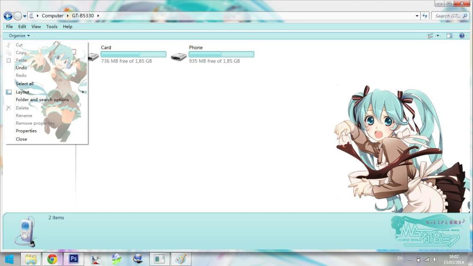The height and width of the screenshot is (266, 473).
Task: Open the File menu
Action: click(9, 26)
